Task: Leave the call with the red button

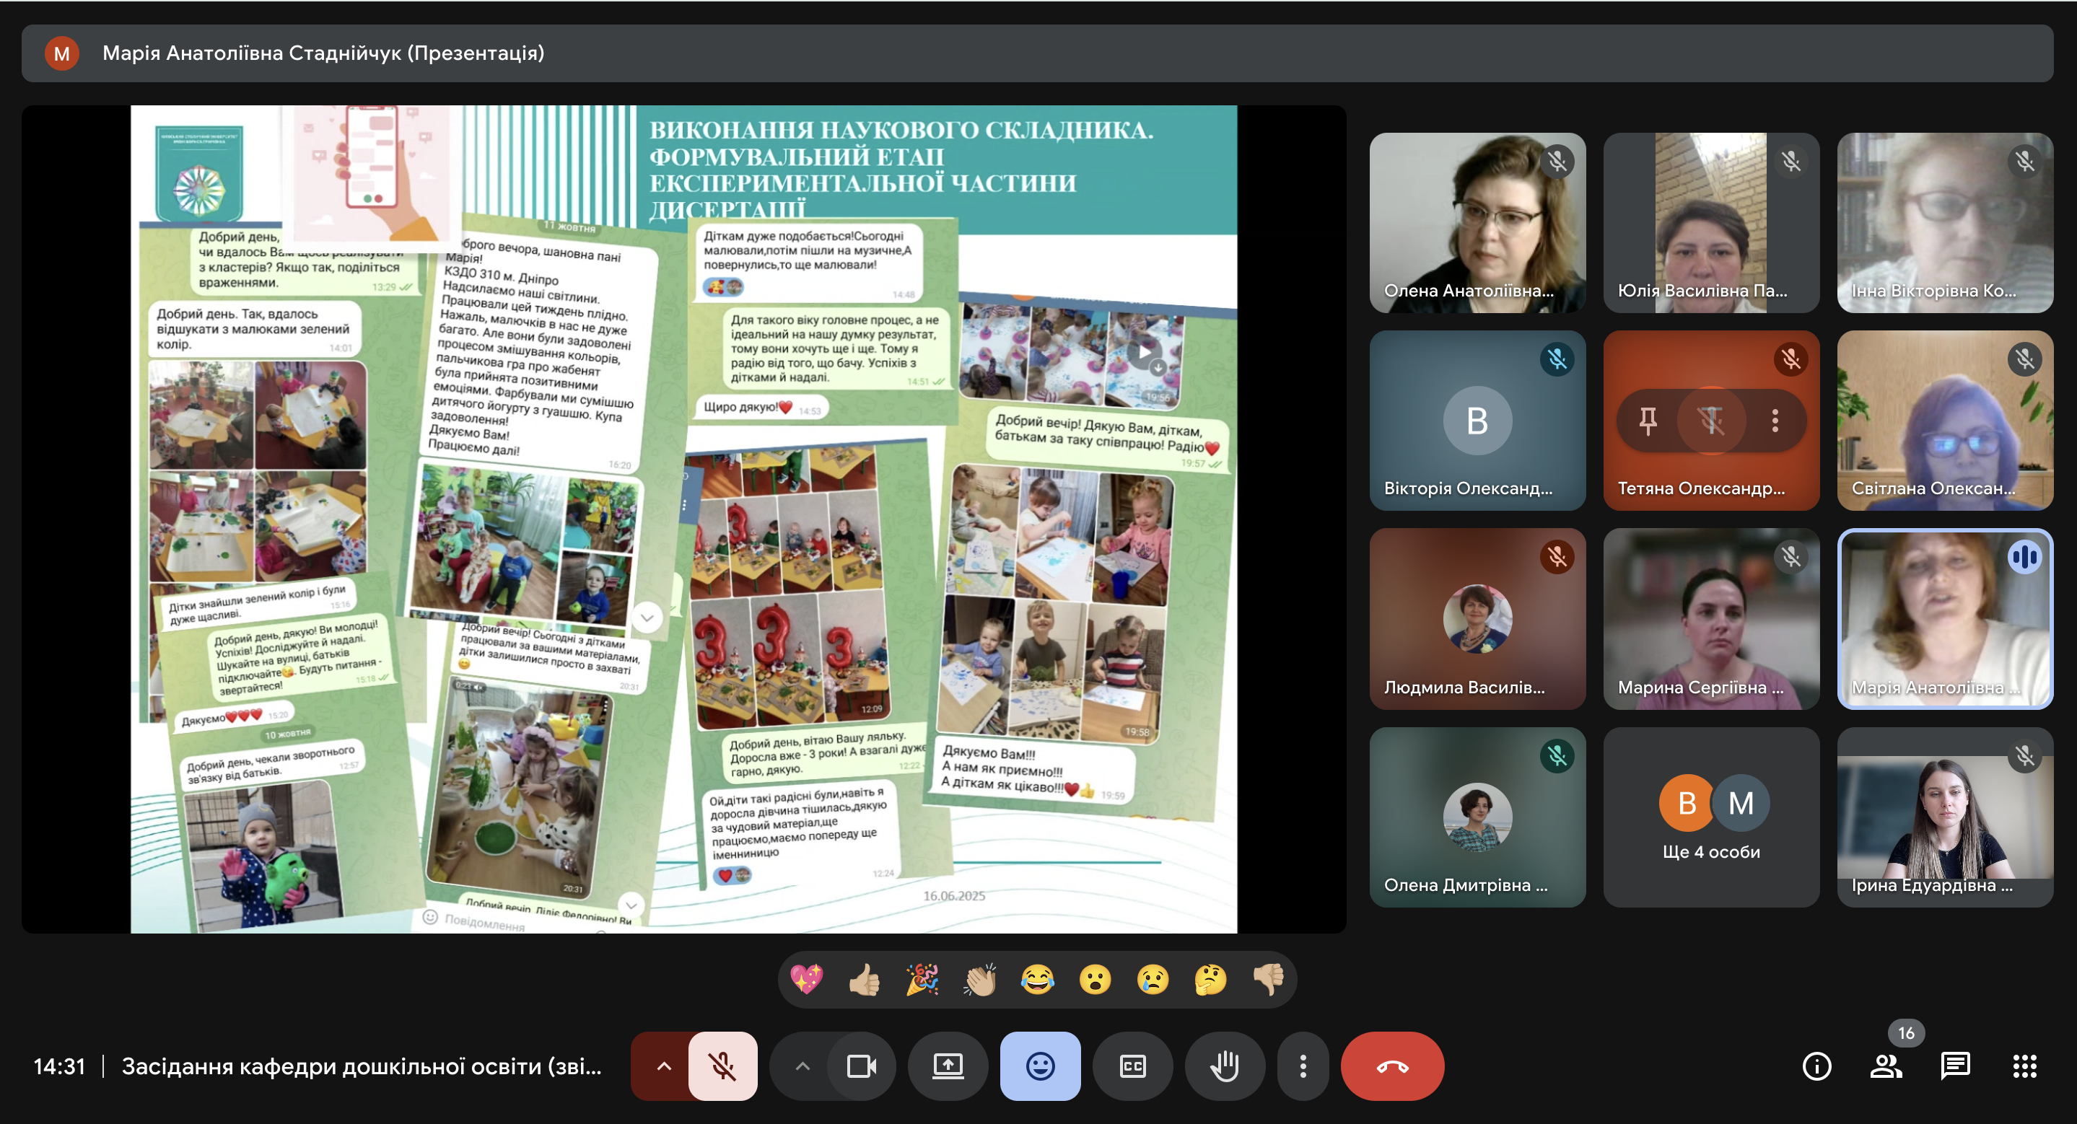Action: tap(1391, 1066)
